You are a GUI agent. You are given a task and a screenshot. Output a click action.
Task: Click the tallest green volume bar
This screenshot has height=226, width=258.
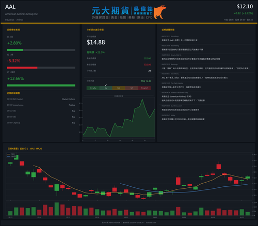coord(57,209)
